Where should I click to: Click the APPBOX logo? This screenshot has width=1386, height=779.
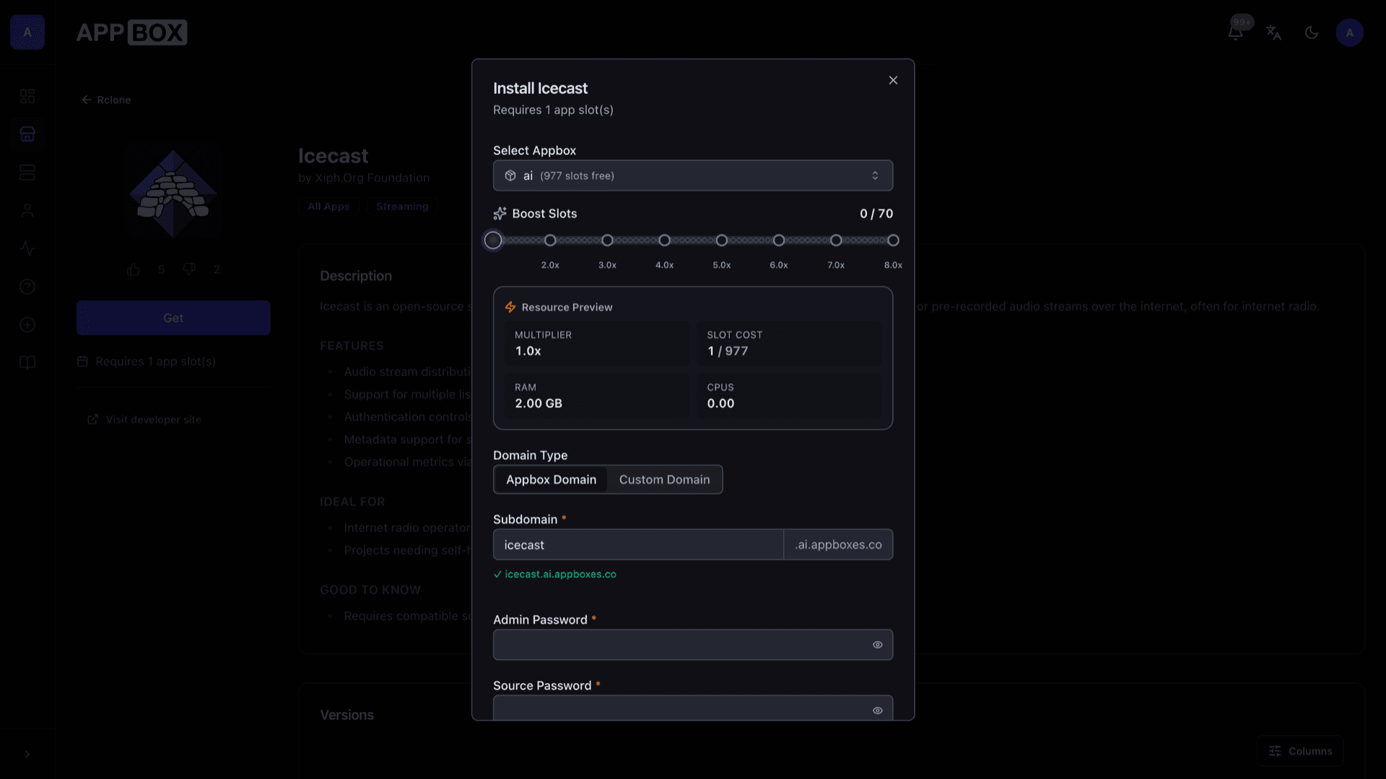click(131, 32)
